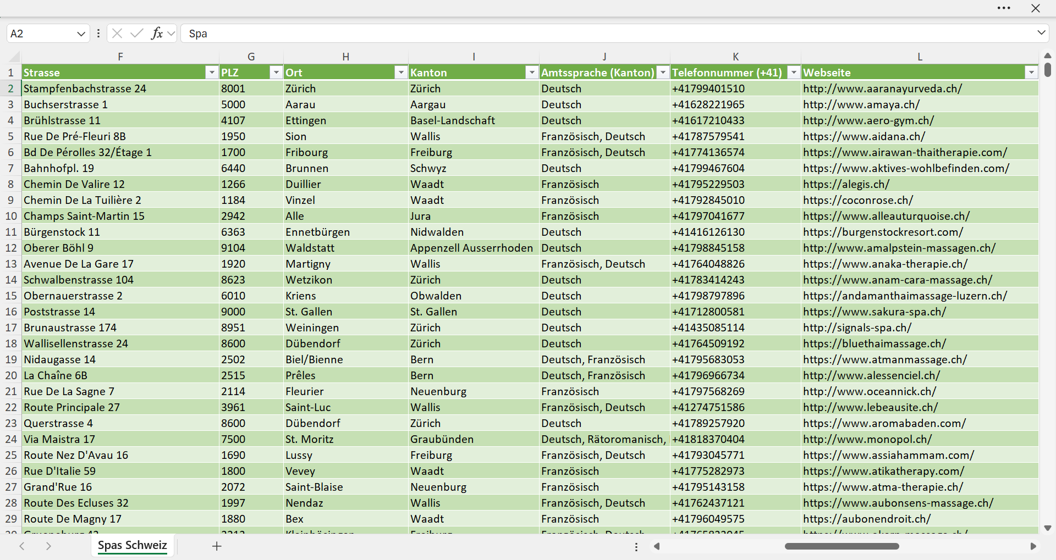This screenshot has height=560, width=1056.
Task: Click the horizontal scrollbar left arrow
Action: click(657, 546)
